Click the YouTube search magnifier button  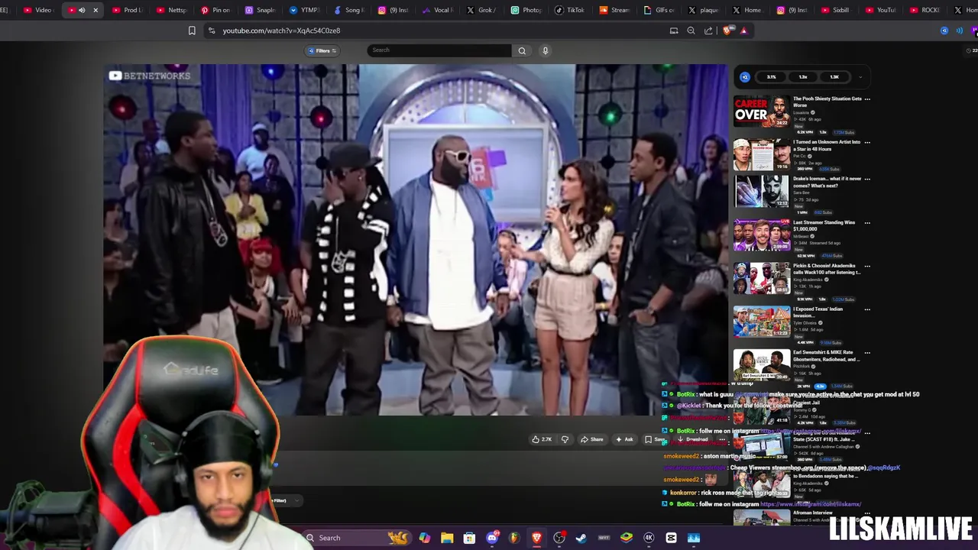click(522, 50)
